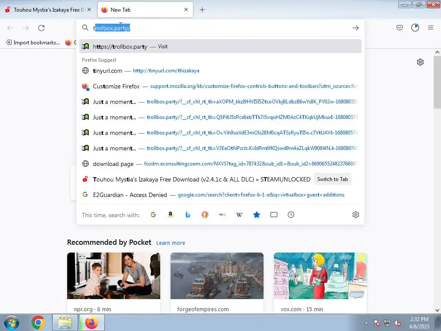Viewport: 441px width, 331px height.
Task: Click Switch to Tab button
Action: click(x=332, y=179)
